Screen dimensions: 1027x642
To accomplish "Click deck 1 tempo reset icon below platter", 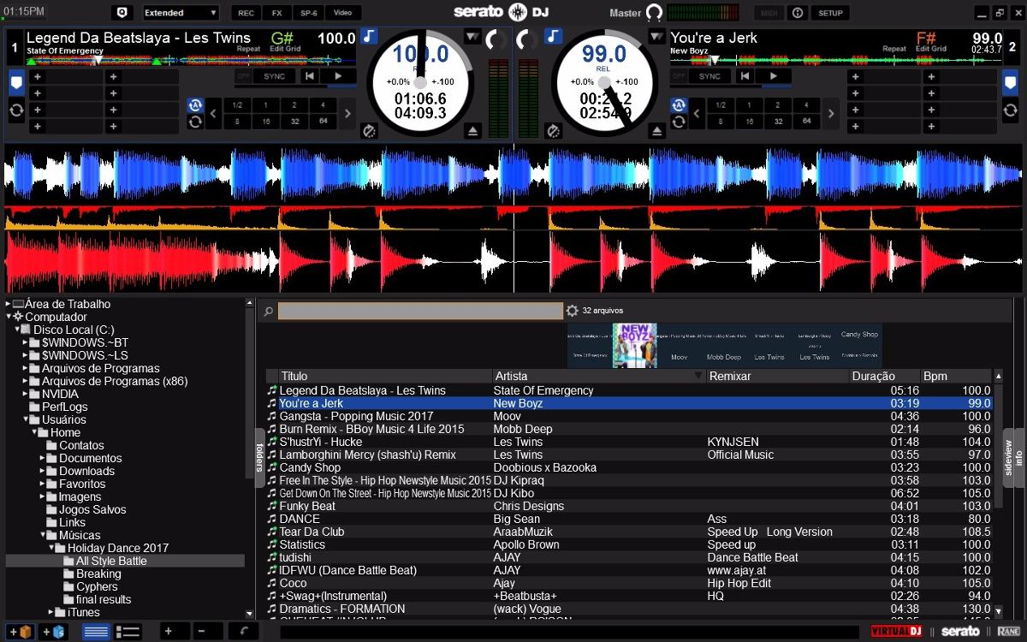I will (370, 131).
